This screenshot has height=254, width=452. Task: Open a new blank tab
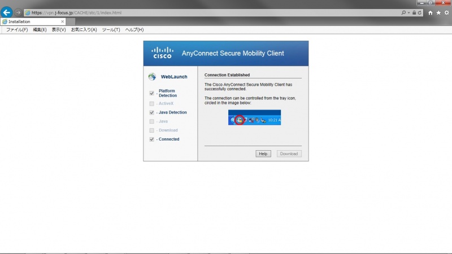pos(71,21)
